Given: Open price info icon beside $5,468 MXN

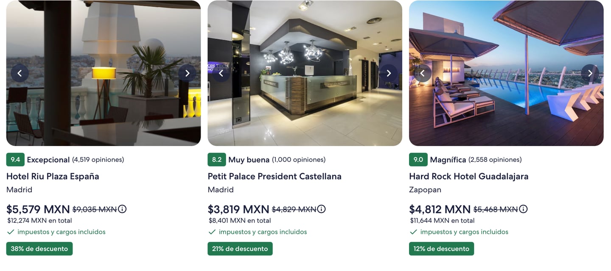Looking at the screenshot, I should tap(523, 209).
